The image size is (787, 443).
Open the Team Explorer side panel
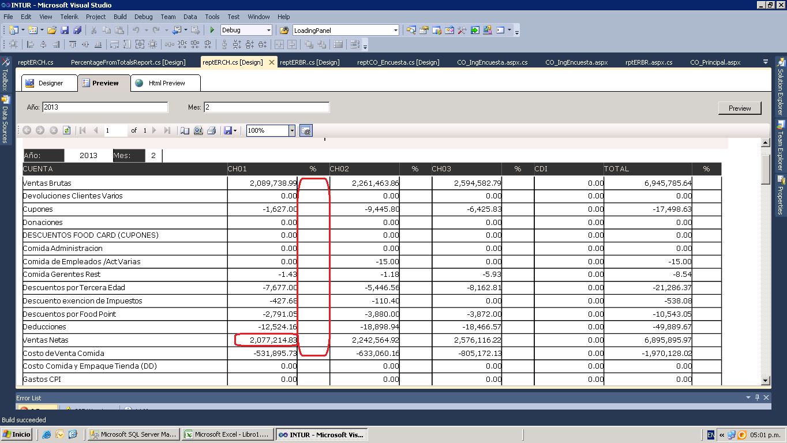(781, 145)
